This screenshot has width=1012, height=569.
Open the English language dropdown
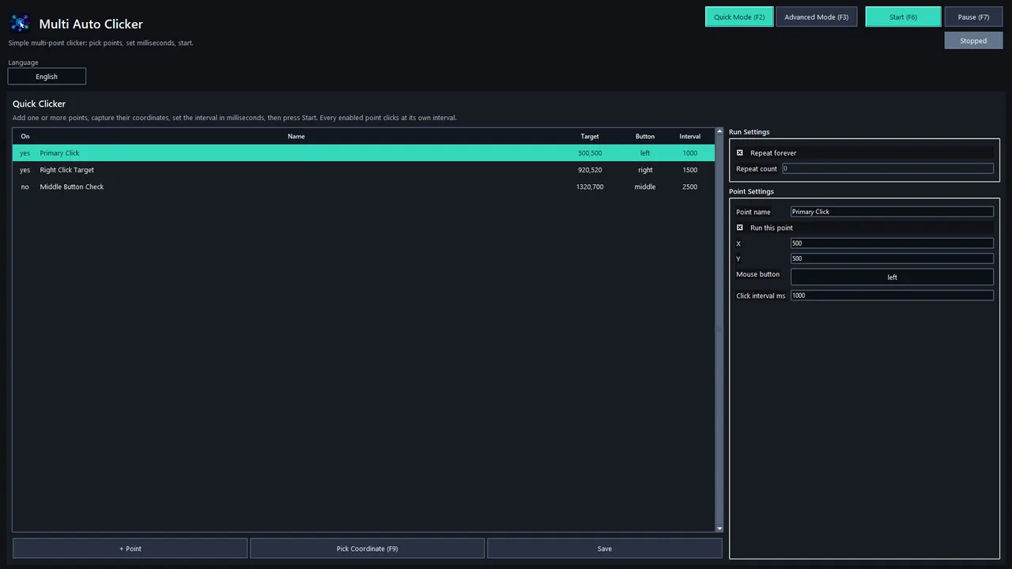click(x=47, y=77)
